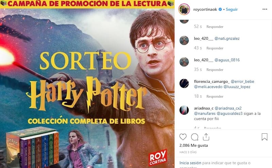This screenshot has width=272, height=168.
Task: Open the three-dot more options menu
Action: [x=265, y=9]
